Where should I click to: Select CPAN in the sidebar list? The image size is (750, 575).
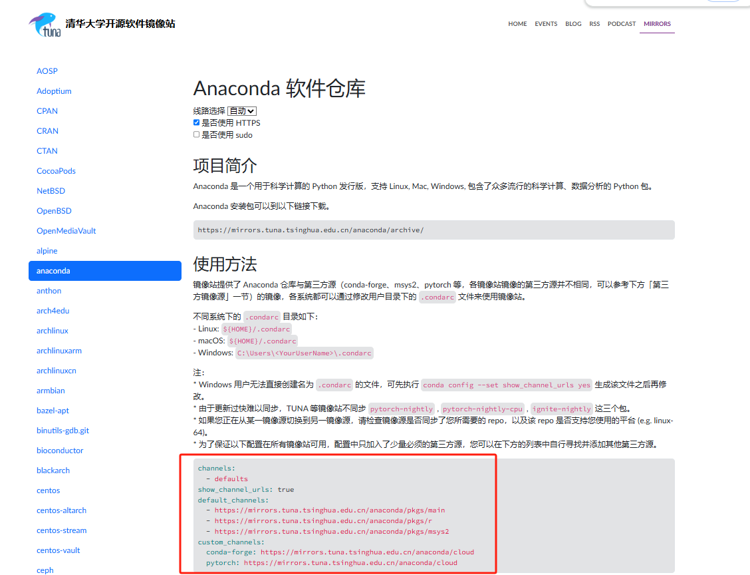pyautogui.click(x=47, y=111)
